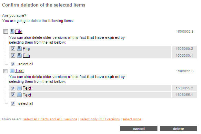Select ALL facts and ALL versions

tap(50, 119)
